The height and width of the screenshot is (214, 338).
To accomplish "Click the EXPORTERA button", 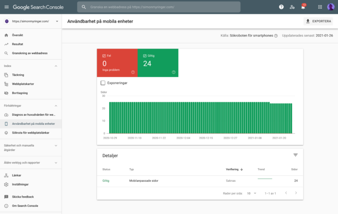I will click(318, 21).
